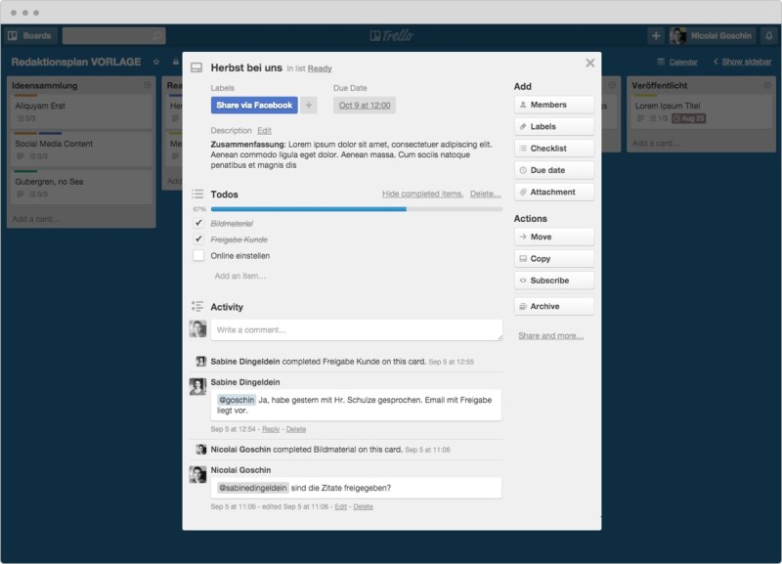Check the Online einstellen todo item

coord(198,255)
